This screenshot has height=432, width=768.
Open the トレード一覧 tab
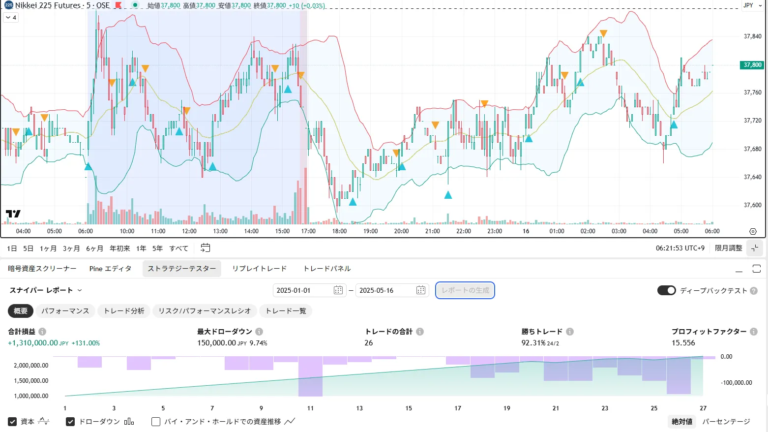[286, 311]
